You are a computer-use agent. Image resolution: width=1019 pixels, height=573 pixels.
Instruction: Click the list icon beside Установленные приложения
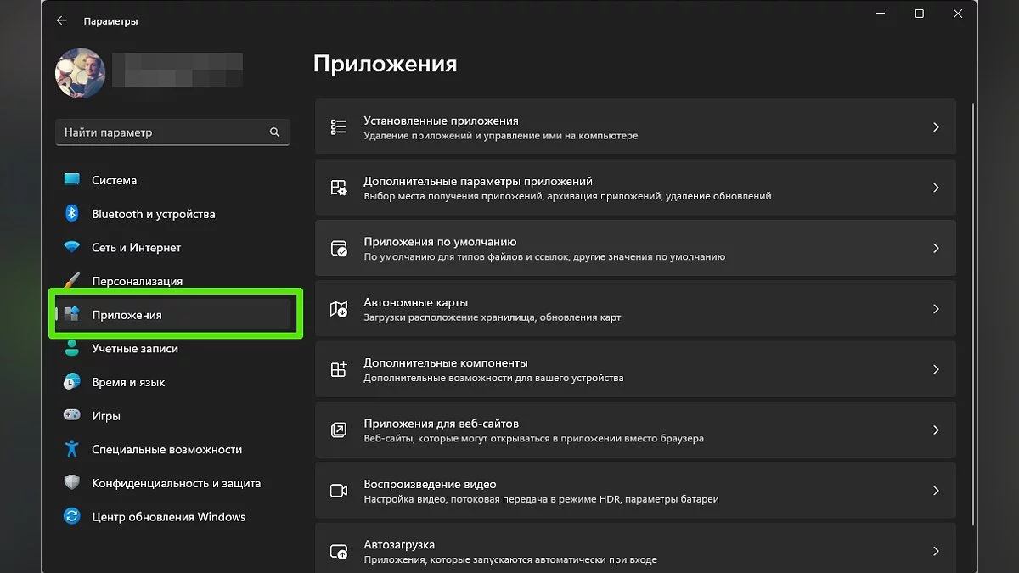[339, 127]
